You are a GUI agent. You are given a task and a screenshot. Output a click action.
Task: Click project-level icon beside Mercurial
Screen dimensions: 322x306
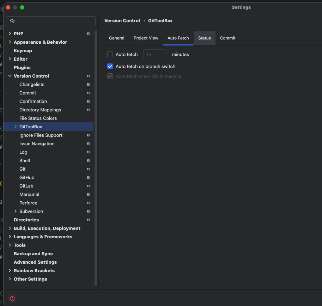[x=88, y=194]
